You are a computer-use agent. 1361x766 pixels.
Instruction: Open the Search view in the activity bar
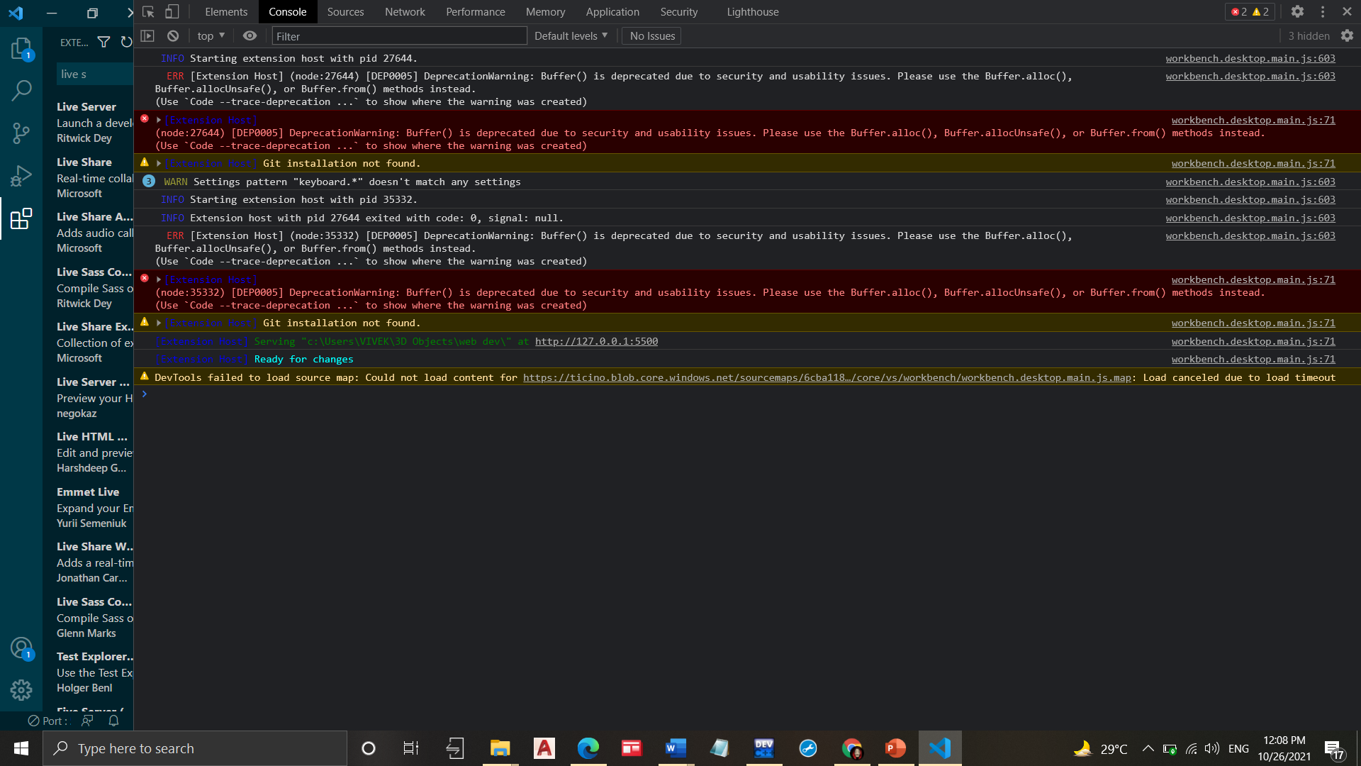21,90
